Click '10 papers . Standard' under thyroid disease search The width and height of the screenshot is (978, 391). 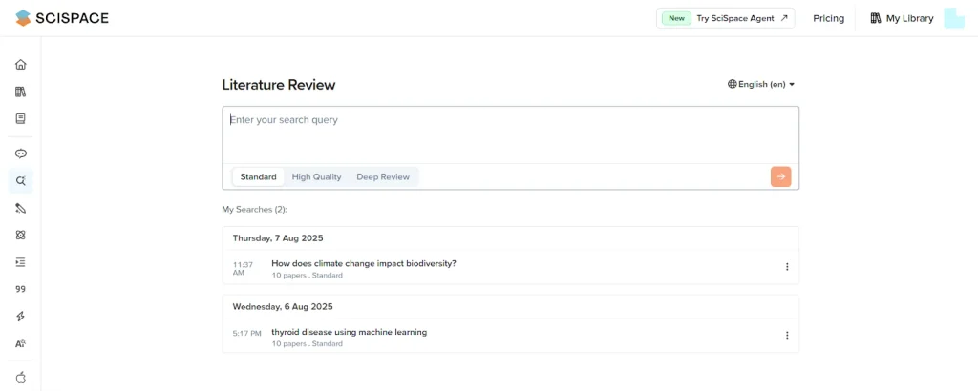click(x=307, y=343)
